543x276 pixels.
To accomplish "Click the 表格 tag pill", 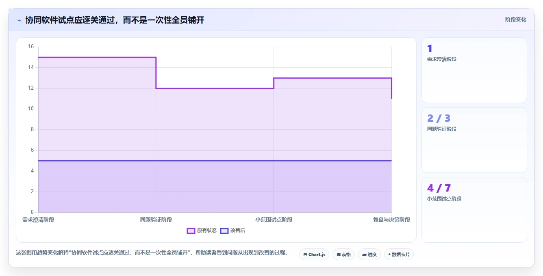I will tap(343, 254).
